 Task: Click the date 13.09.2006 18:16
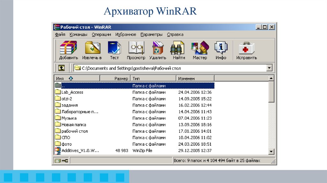(195, 125)
